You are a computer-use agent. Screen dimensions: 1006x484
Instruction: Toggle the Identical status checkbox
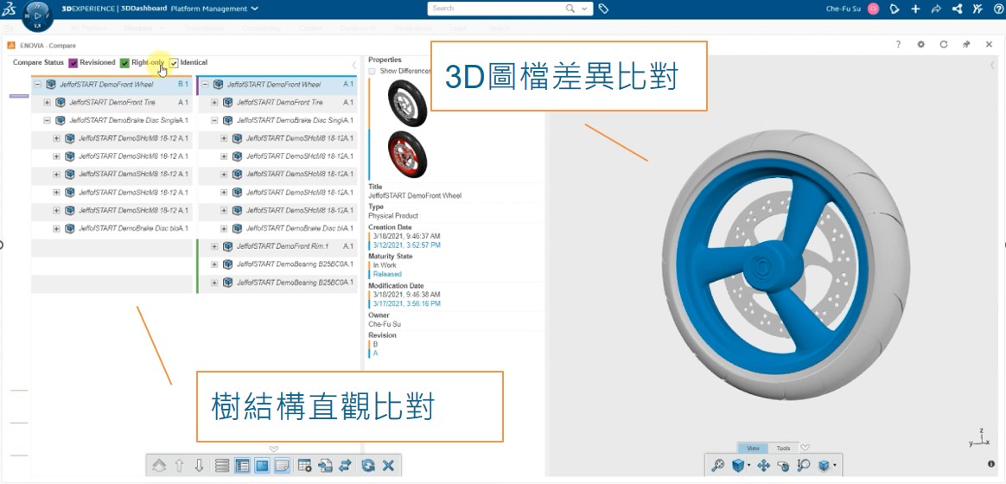pyautogui.click(x=174, y=63)
